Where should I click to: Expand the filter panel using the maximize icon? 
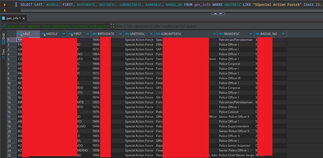click(x=113, y=26)
